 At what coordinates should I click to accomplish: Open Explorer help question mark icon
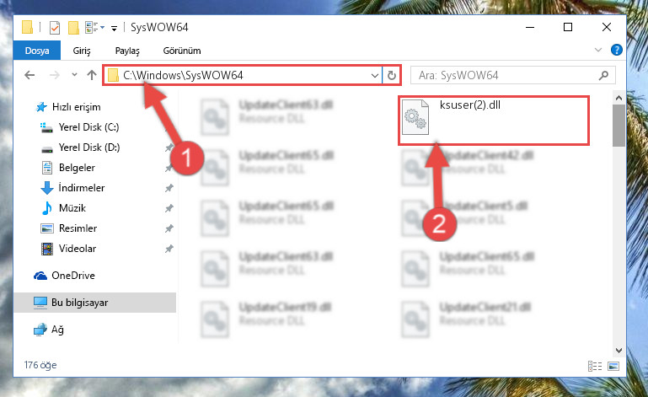click(x=616, y=50)
